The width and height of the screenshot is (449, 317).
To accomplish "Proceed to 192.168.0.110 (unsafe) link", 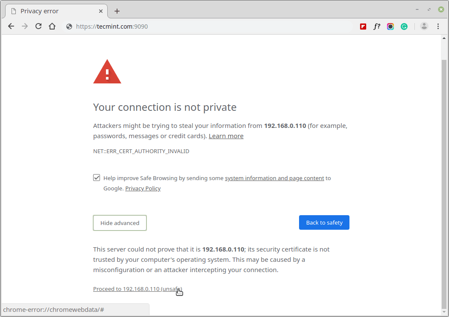I will coord(137,289).
